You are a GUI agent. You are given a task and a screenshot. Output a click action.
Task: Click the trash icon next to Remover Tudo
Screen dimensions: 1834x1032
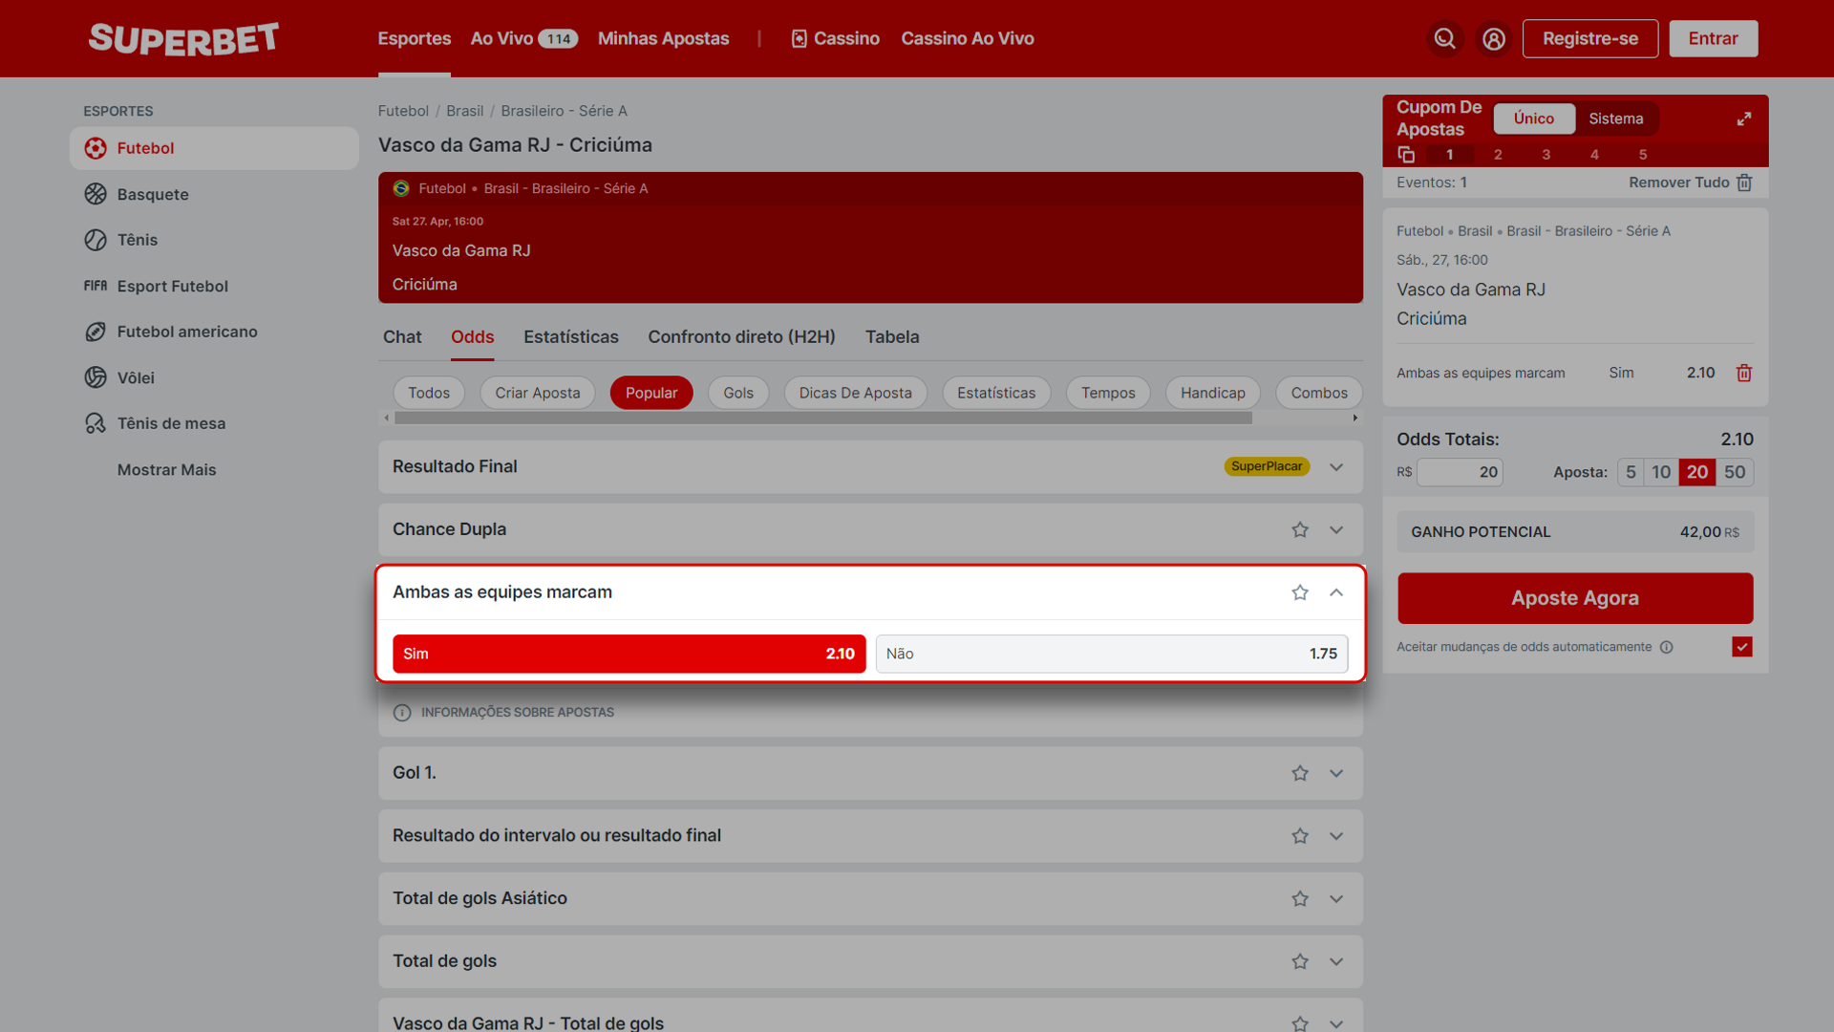(x=1744, y=183)
